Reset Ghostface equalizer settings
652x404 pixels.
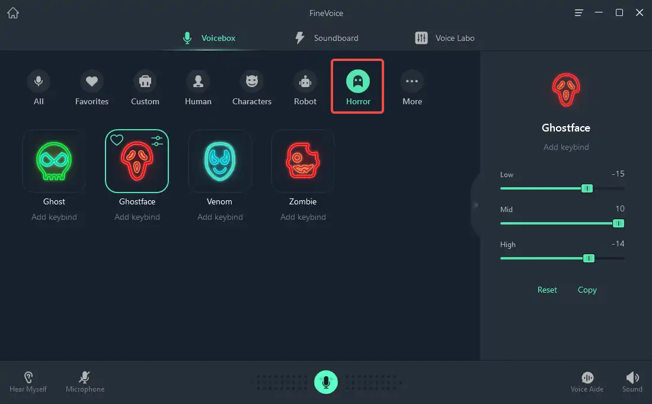[547, 290]
